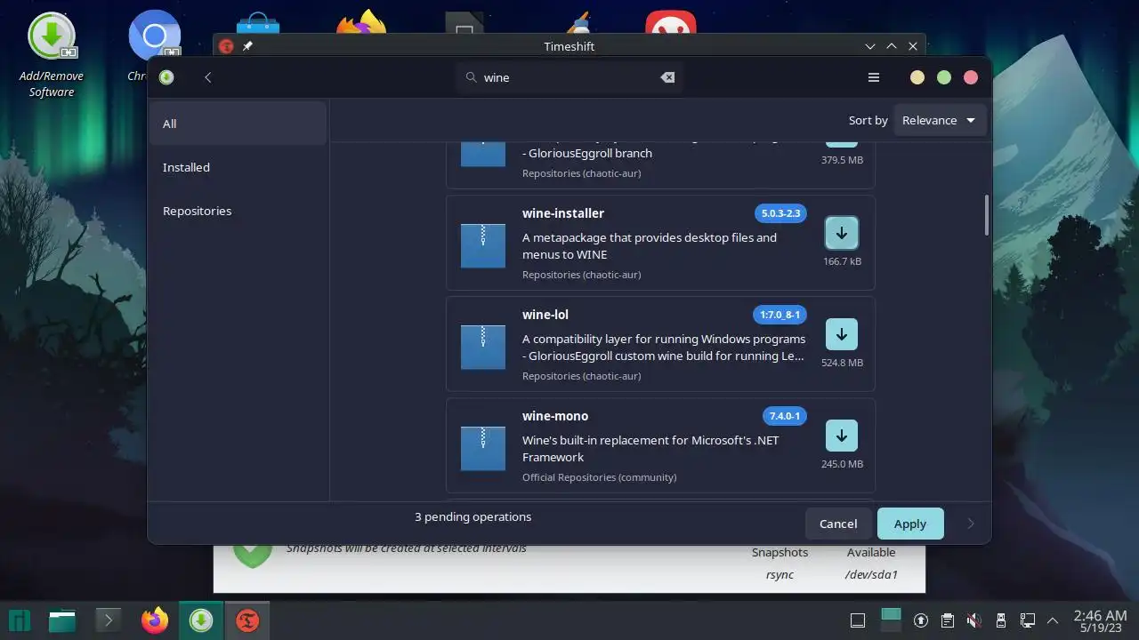1139x640 pixels.
Task: Click the virtual desktop pager
Action: point(891,620)
